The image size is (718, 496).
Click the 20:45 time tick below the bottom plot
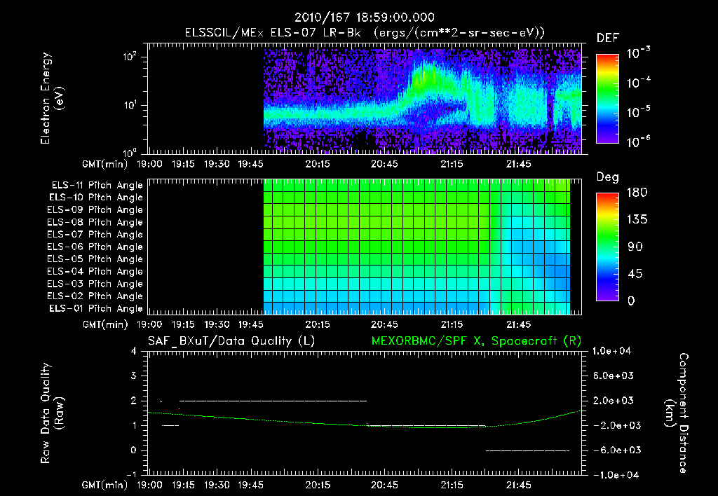tap(385, 485)
